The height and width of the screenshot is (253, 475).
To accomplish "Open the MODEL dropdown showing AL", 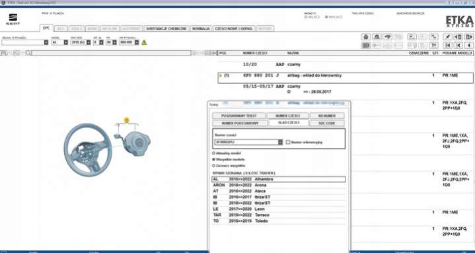I will click(x=66, y=42).
